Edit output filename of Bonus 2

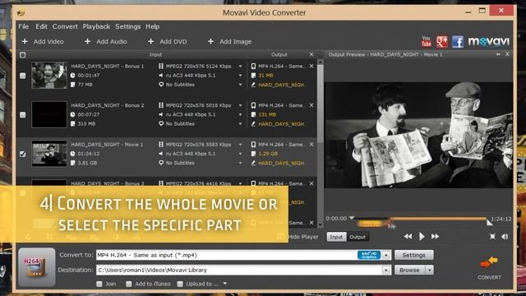click(x=253, y=124)
